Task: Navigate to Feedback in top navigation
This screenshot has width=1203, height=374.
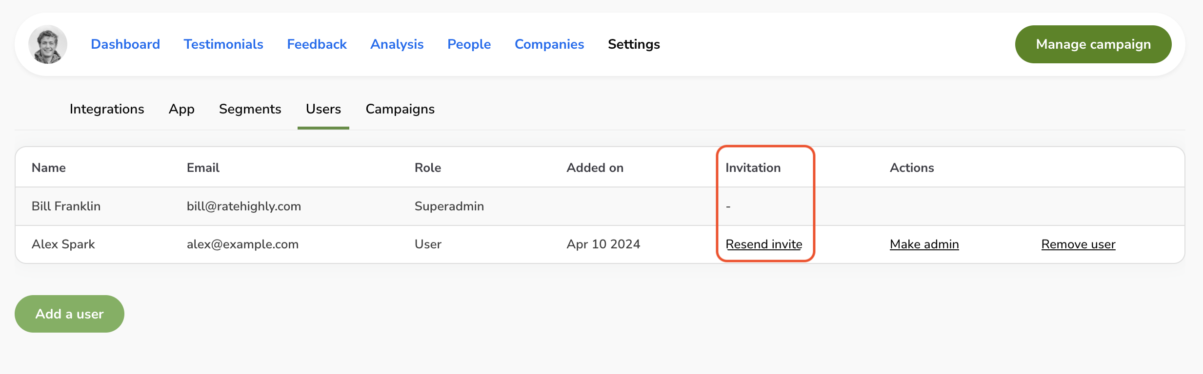Action: click(x=317, y=44)
